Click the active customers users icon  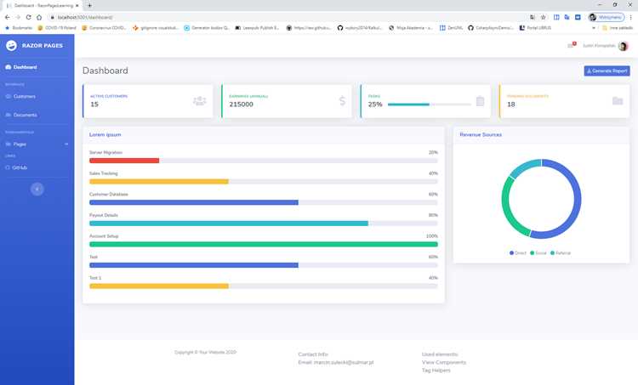(x=199, y=101)
